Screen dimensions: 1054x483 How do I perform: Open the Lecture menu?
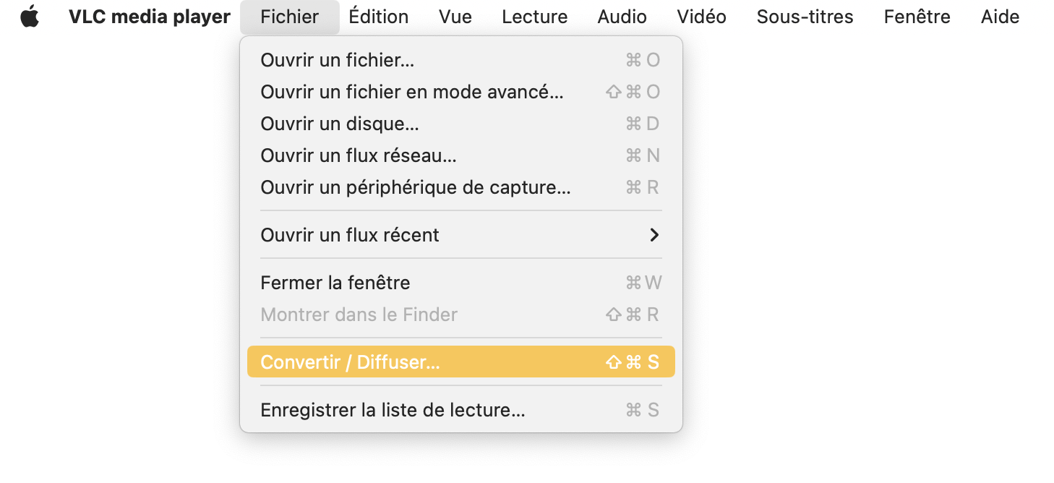(534, 17)
